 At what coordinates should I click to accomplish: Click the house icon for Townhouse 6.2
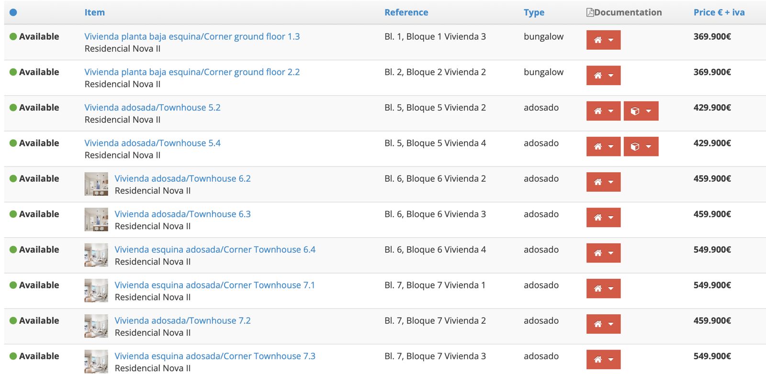point(597,182)
